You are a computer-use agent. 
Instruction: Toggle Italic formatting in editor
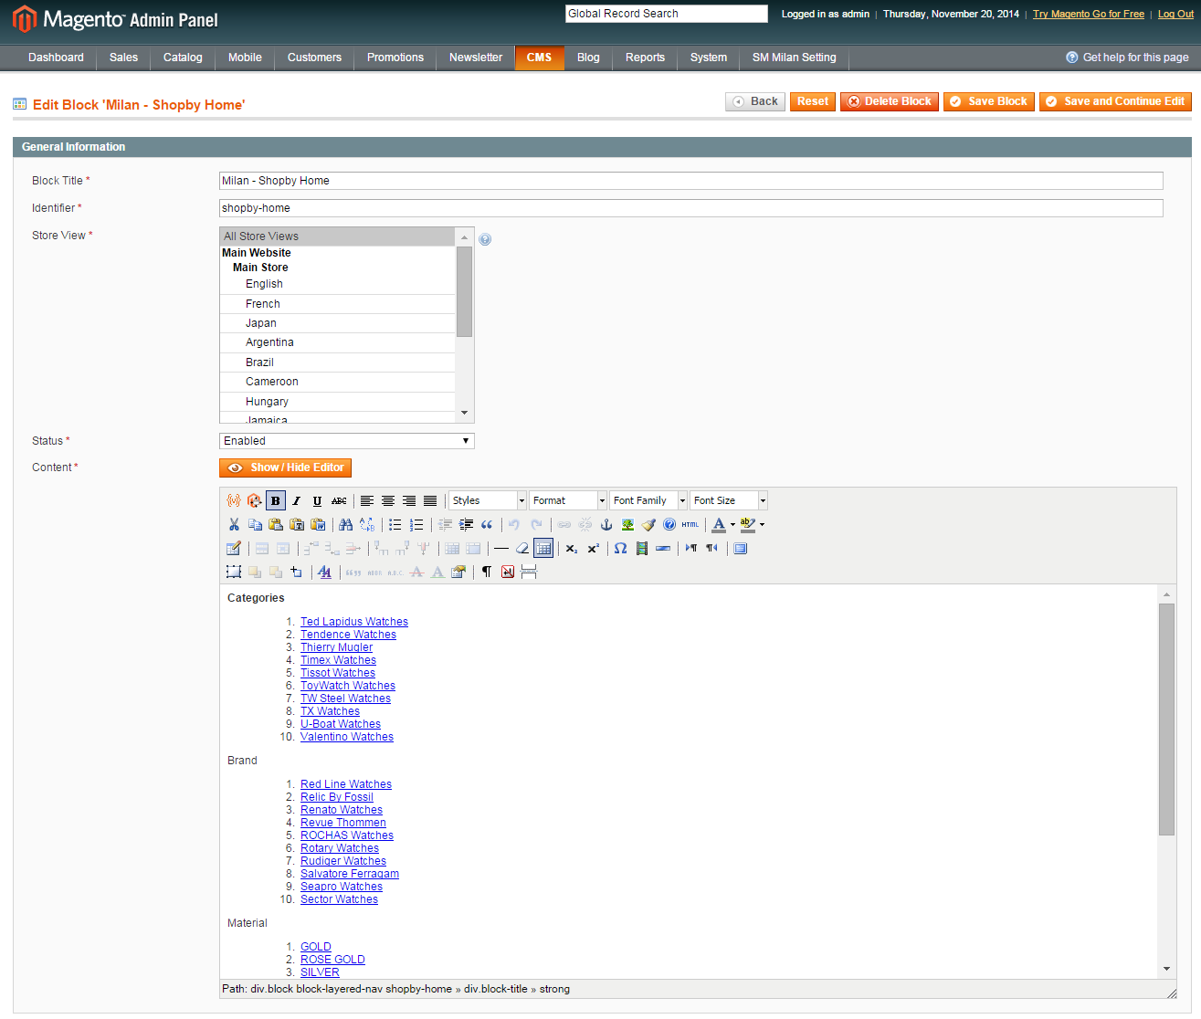click(x=297, y=500)
